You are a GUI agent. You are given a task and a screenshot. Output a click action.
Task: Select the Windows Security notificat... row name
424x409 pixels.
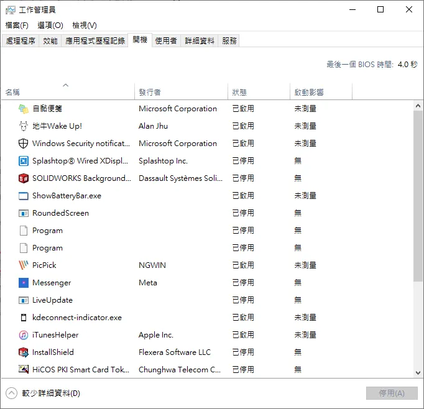[81, 144]
